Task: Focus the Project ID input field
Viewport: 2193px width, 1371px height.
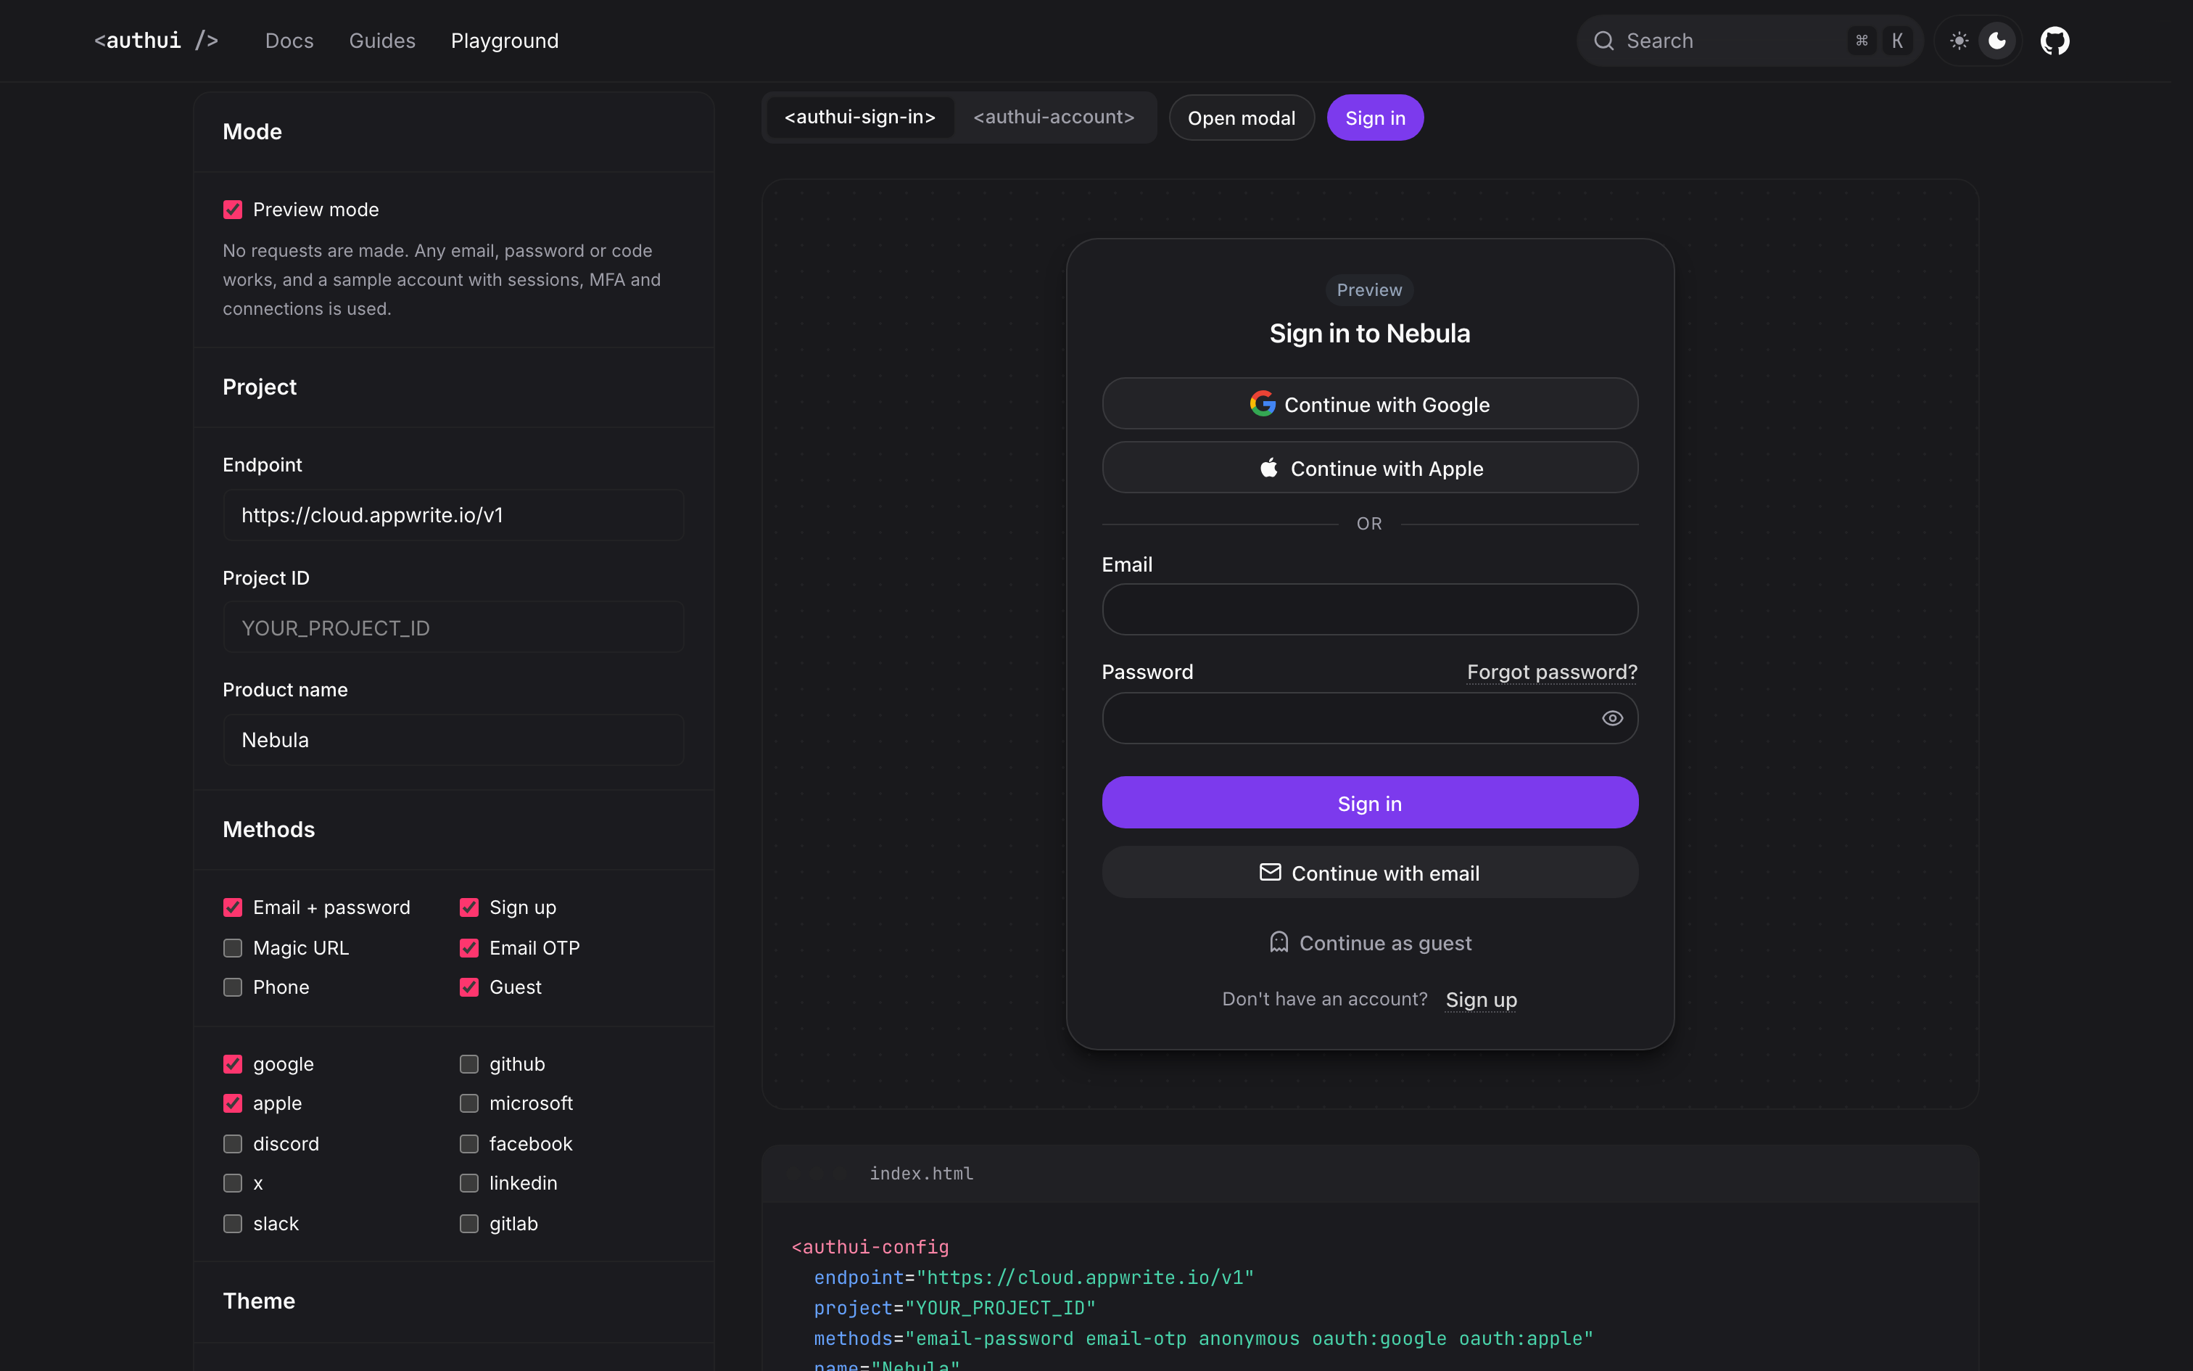Action: (453, 627)
